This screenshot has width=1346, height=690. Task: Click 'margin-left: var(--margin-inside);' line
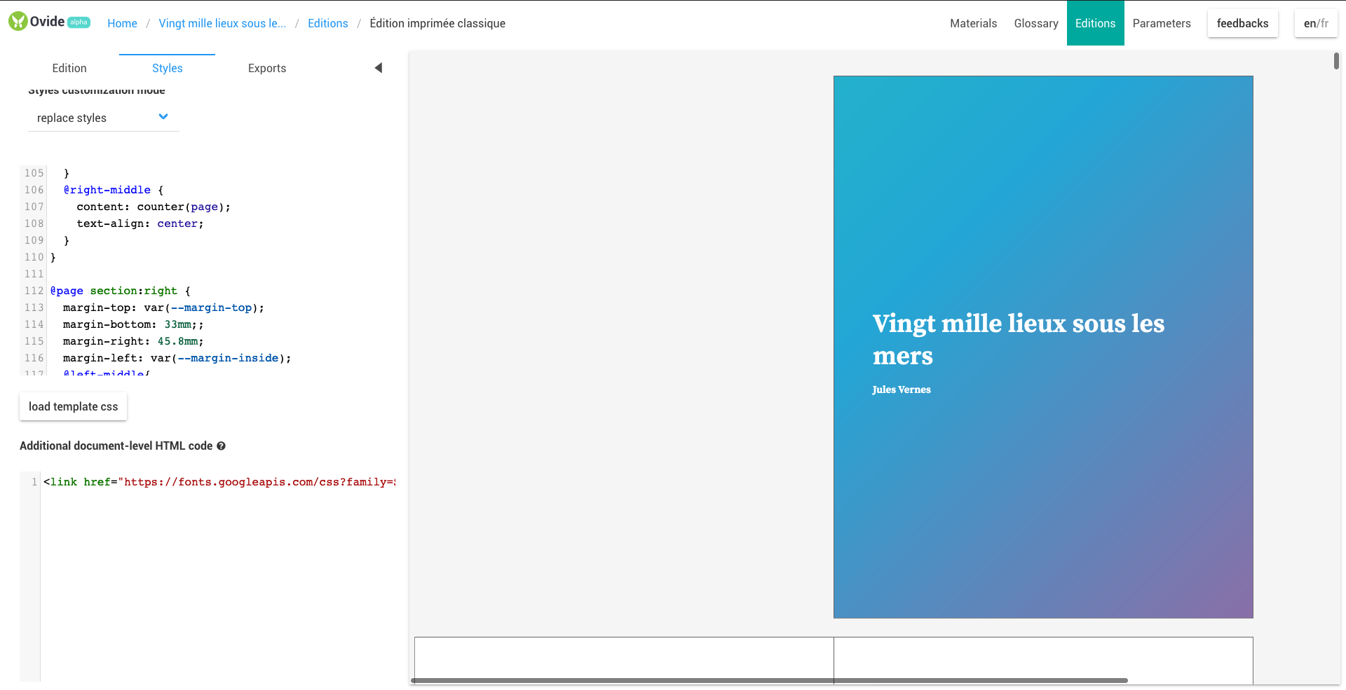point(177,358)
